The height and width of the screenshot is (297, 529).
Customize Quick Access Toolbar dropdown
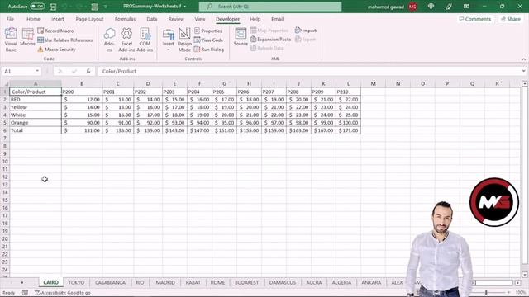106,7
